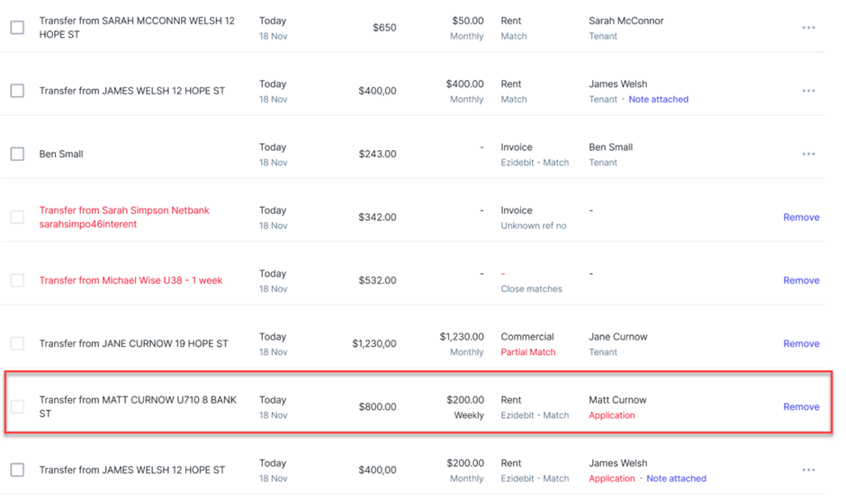
Task: Tick the checkbox for Sarah McConnr Welsh transfer
Action: pos(17,28)
